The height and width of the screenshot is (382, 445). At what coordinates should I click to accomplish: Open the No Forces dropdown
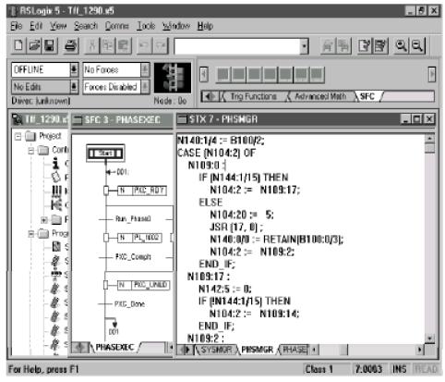click(145, 69)
